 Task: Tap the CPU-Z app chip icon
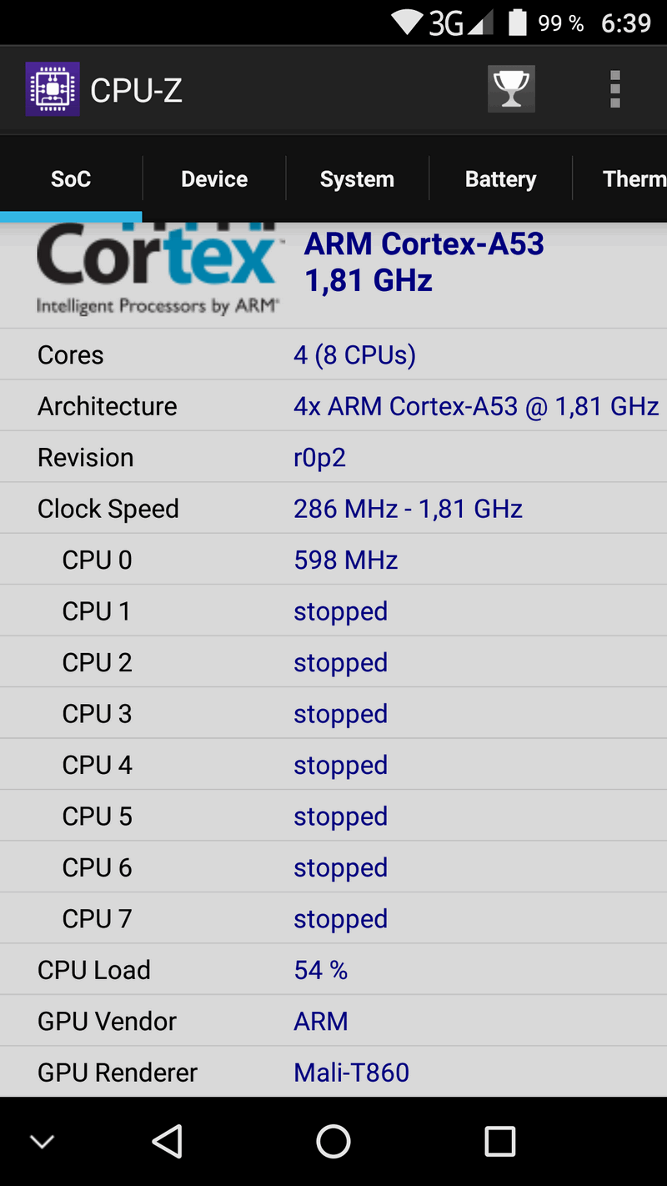[53, 89]
